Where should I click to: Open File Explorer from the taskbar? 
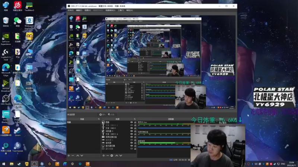[x=12, y=164]
